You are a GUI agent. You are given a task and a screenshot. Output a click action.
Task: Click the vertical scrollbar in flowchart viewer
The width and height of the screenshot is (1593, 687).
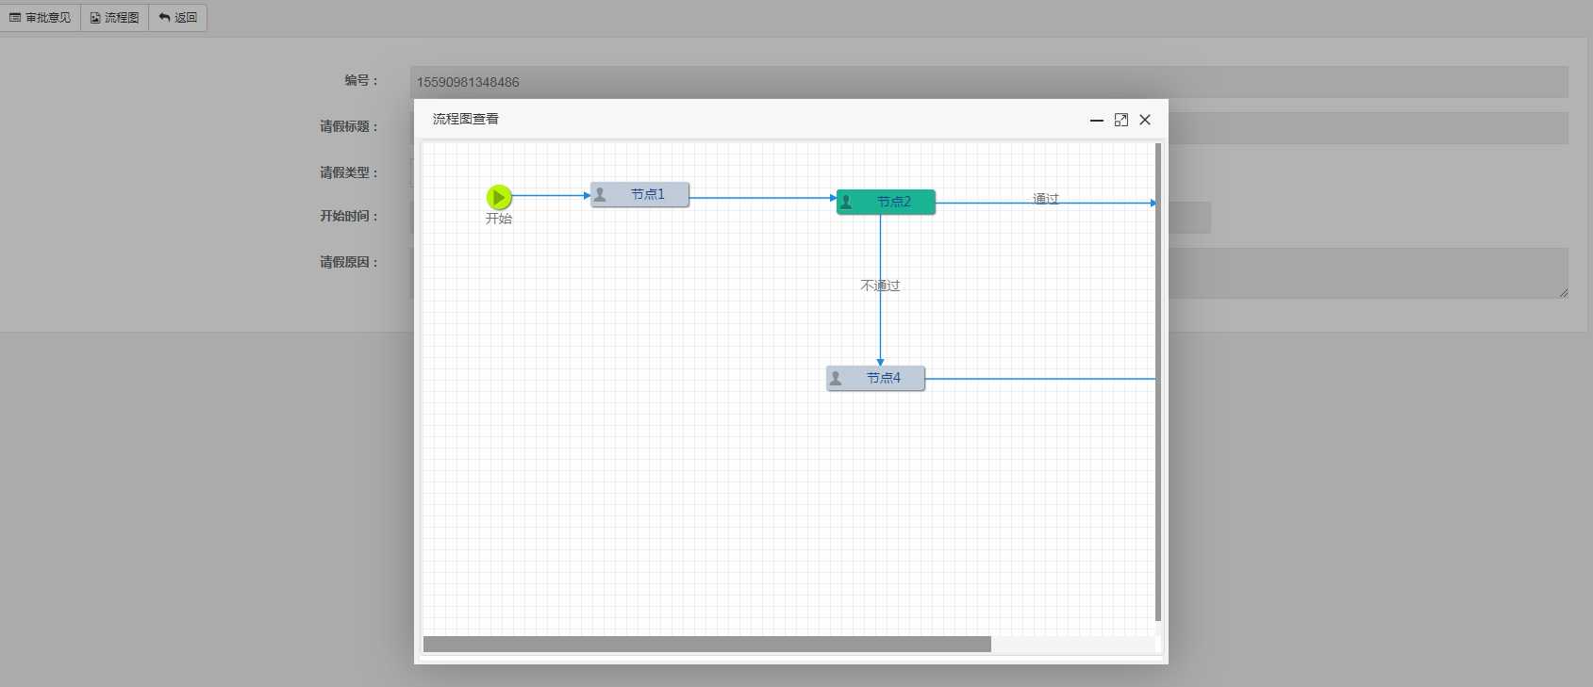pos(1158,382)
